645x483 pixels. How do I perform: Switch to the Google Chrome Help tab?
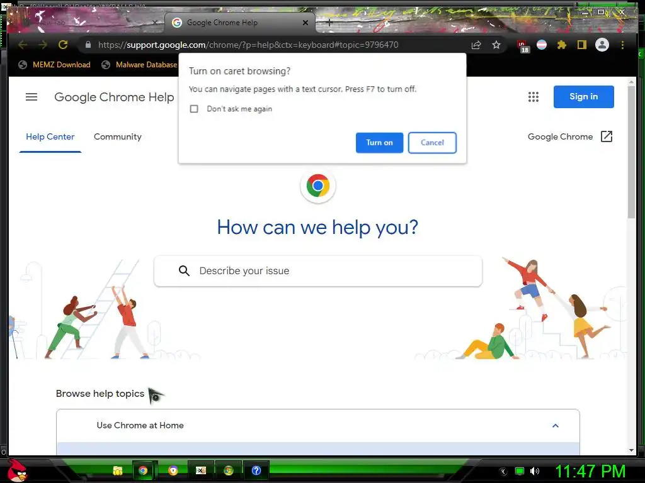click(x=240, y=23)
